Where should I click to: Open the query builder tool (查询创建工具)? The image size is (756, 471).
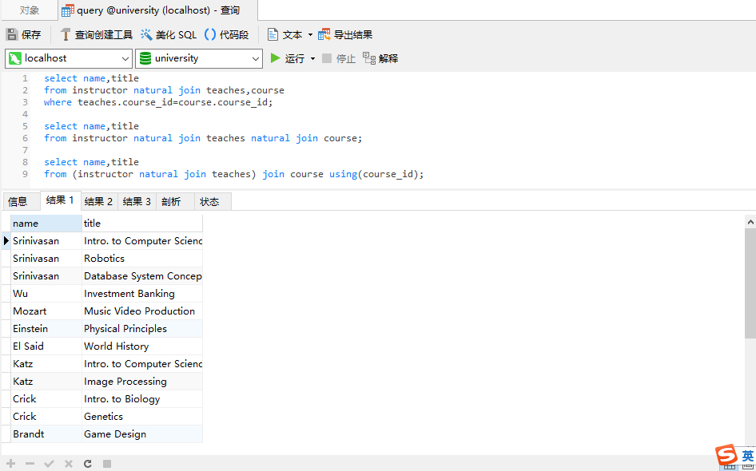pyautogui.click(x=96, y=34)
